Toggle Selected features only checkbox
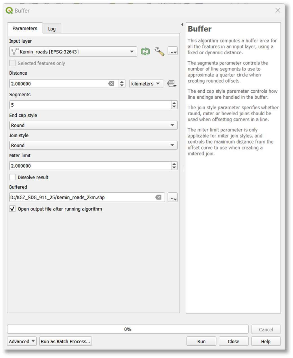Viewport: 293px width, 358px height. [x=12, y=63]
